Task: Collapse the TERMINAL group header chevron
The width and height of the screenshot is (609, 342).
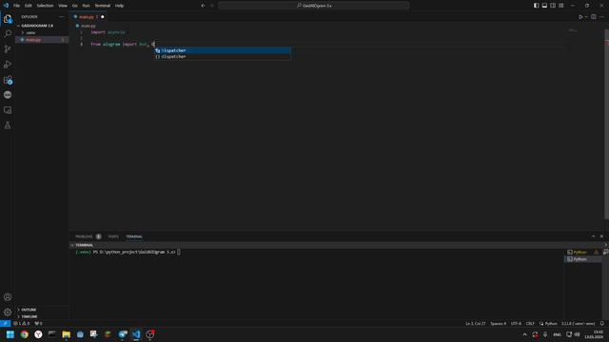Action: tap(72, 245)
